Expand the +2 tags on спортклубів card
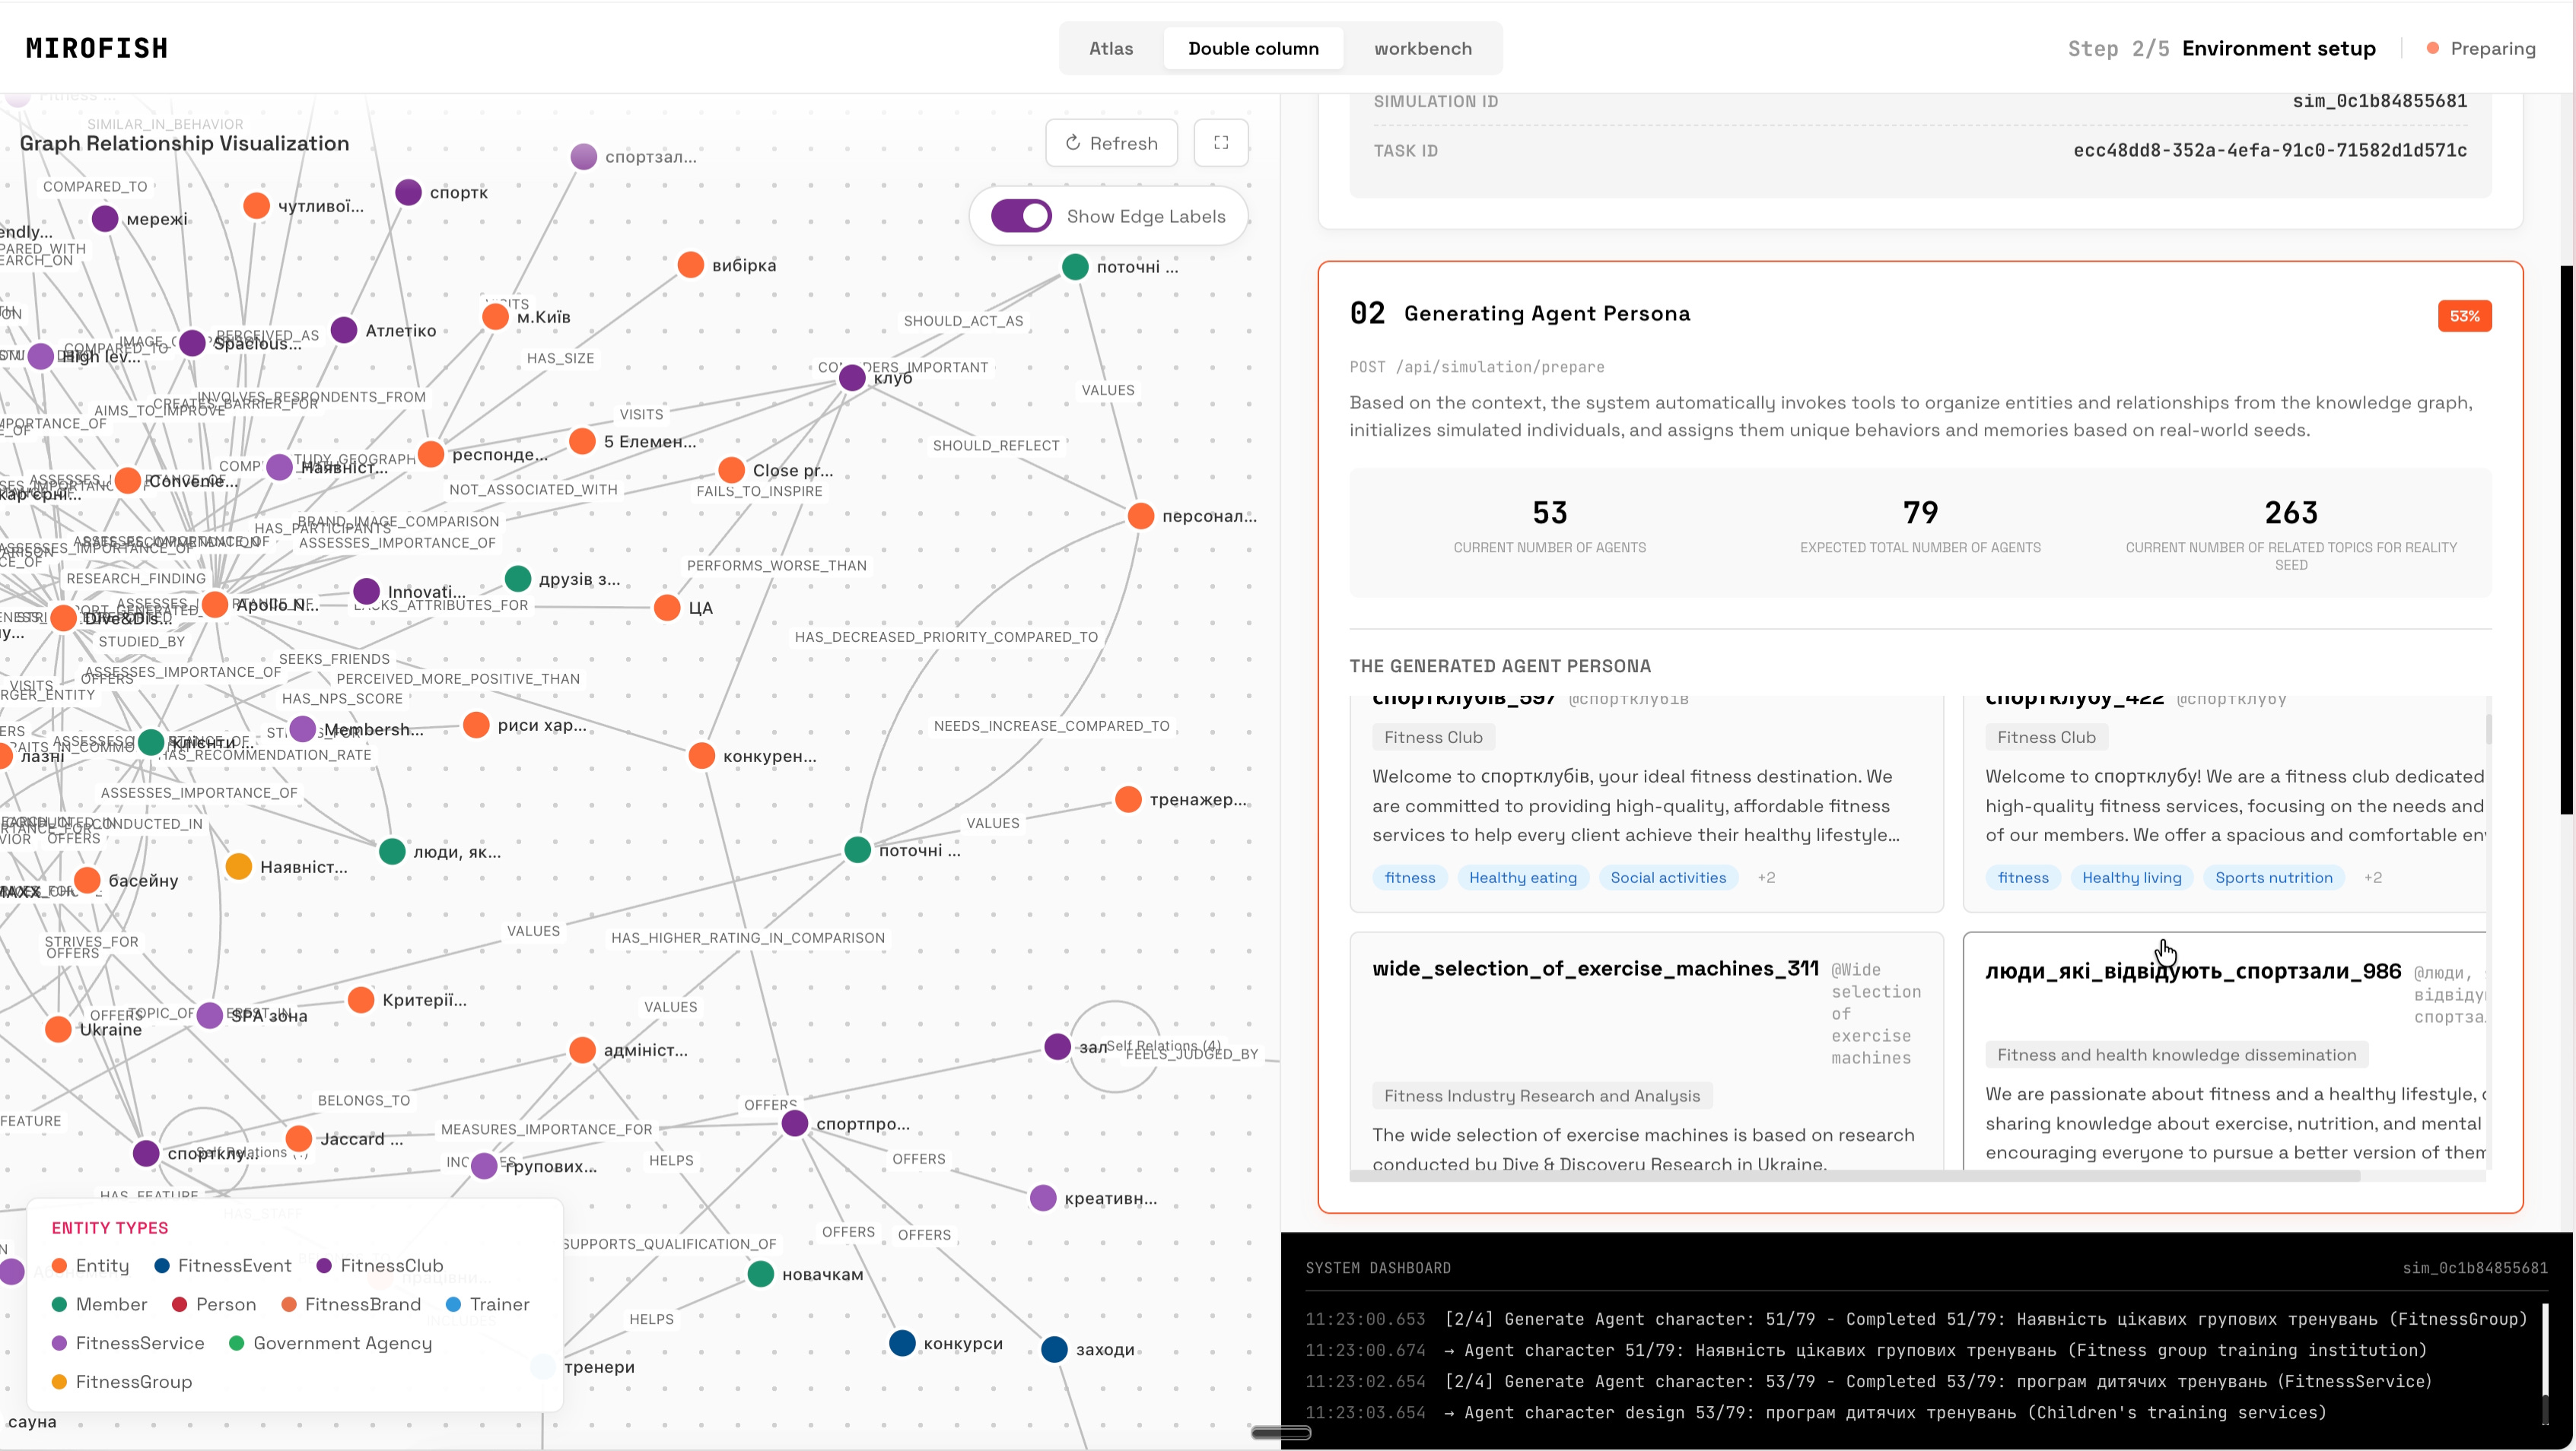Screen dimensions: 2576x1451 pyautogui.click(x=1766, y=878)
